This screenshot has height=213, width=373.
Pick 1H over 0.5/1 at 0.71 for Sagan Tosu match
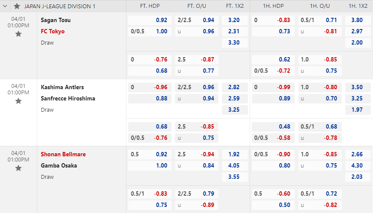(320, 20)
